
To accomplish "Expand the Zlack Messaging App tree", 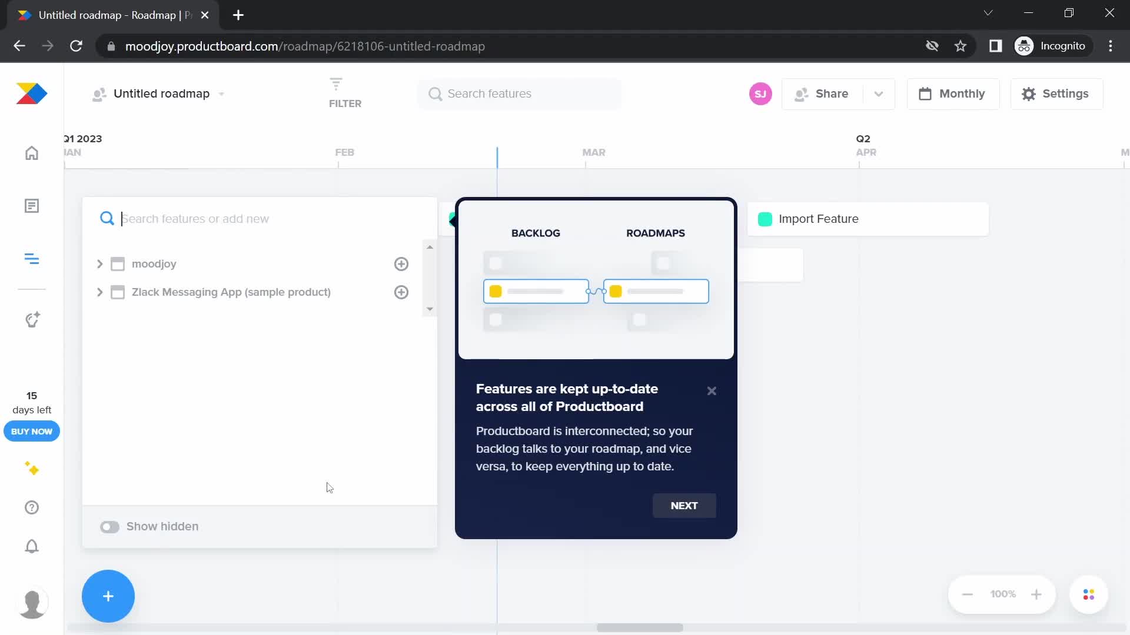I will pos(99,292).
